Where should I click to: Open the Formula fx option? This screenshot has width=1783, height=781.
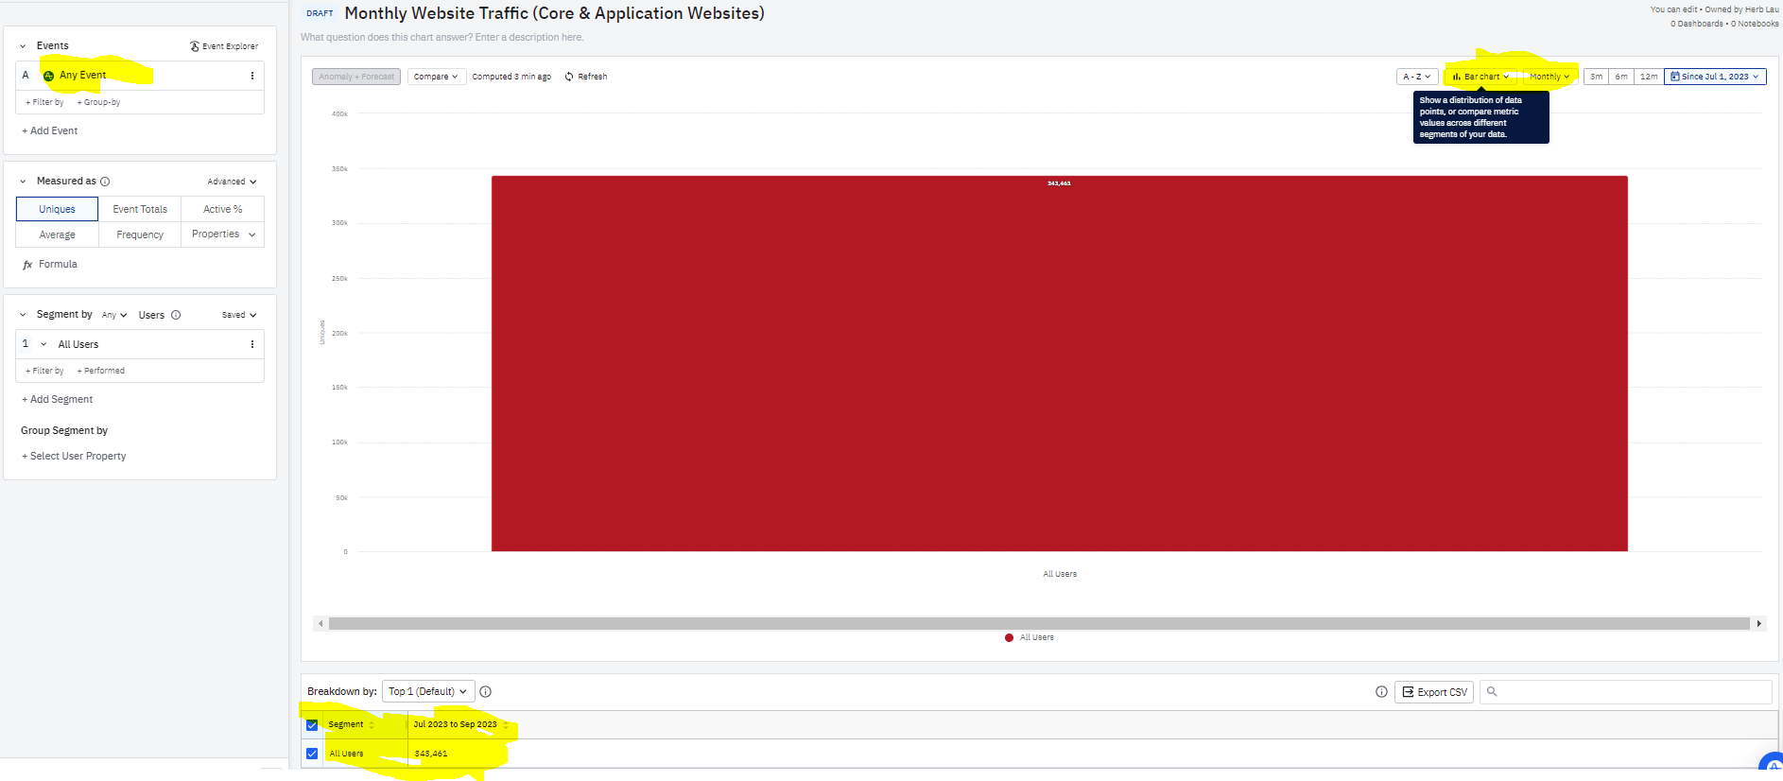tap(49, 265)
